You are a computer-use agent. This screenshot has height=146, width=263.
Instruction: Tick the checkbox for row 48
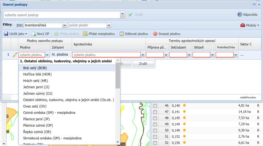pos(155,118)
